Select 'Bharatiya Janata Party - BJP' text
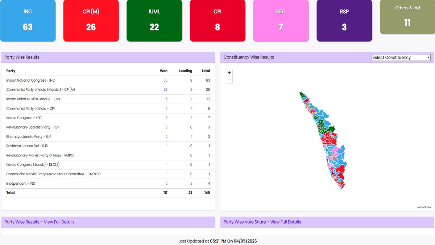435x245 pixels. pos(29,136)
